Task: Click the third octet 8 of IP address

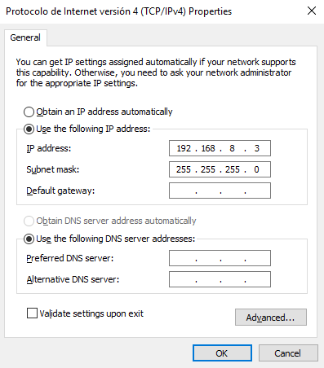Action: click(x=232, y=148)
